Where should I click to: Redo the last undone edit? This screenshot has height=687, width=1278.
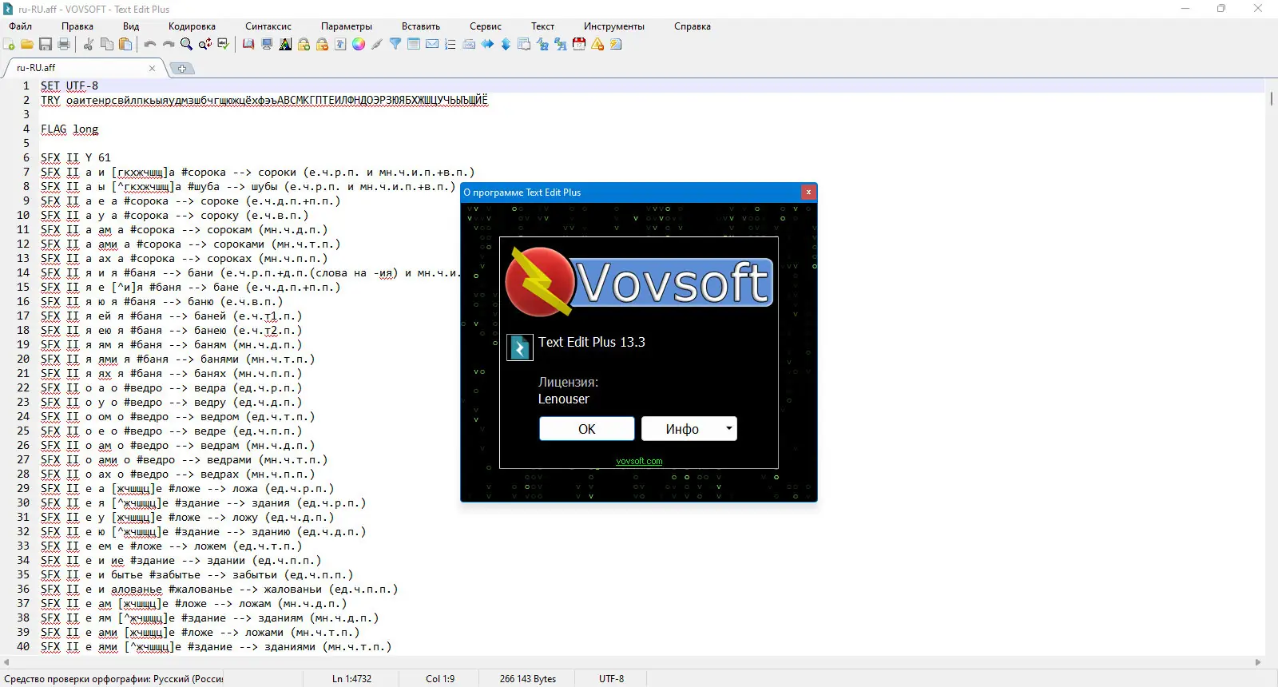tap(169, 45)
